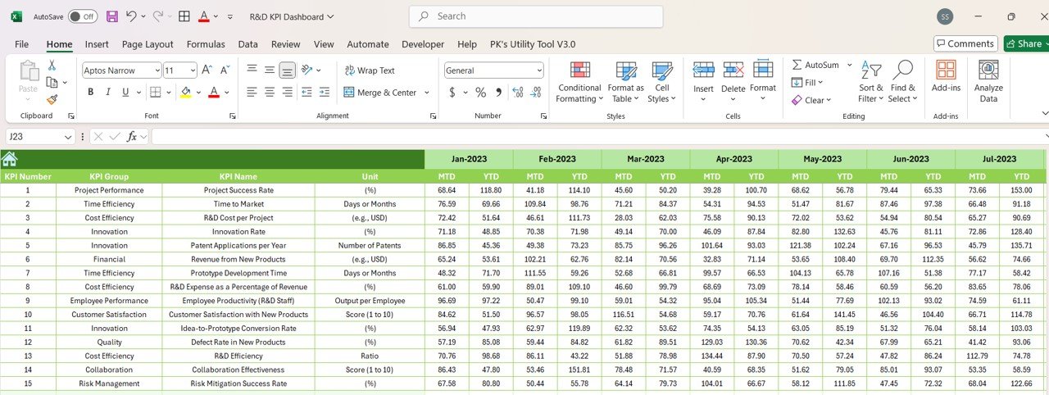Viewport: 1049px width, 395px height.
Task: Click the green Share button
Action: click(1026, 43)
